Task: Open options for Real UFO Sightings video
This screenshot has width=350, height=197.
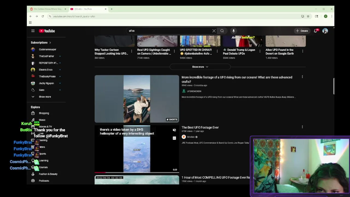Action: [174, 51]
